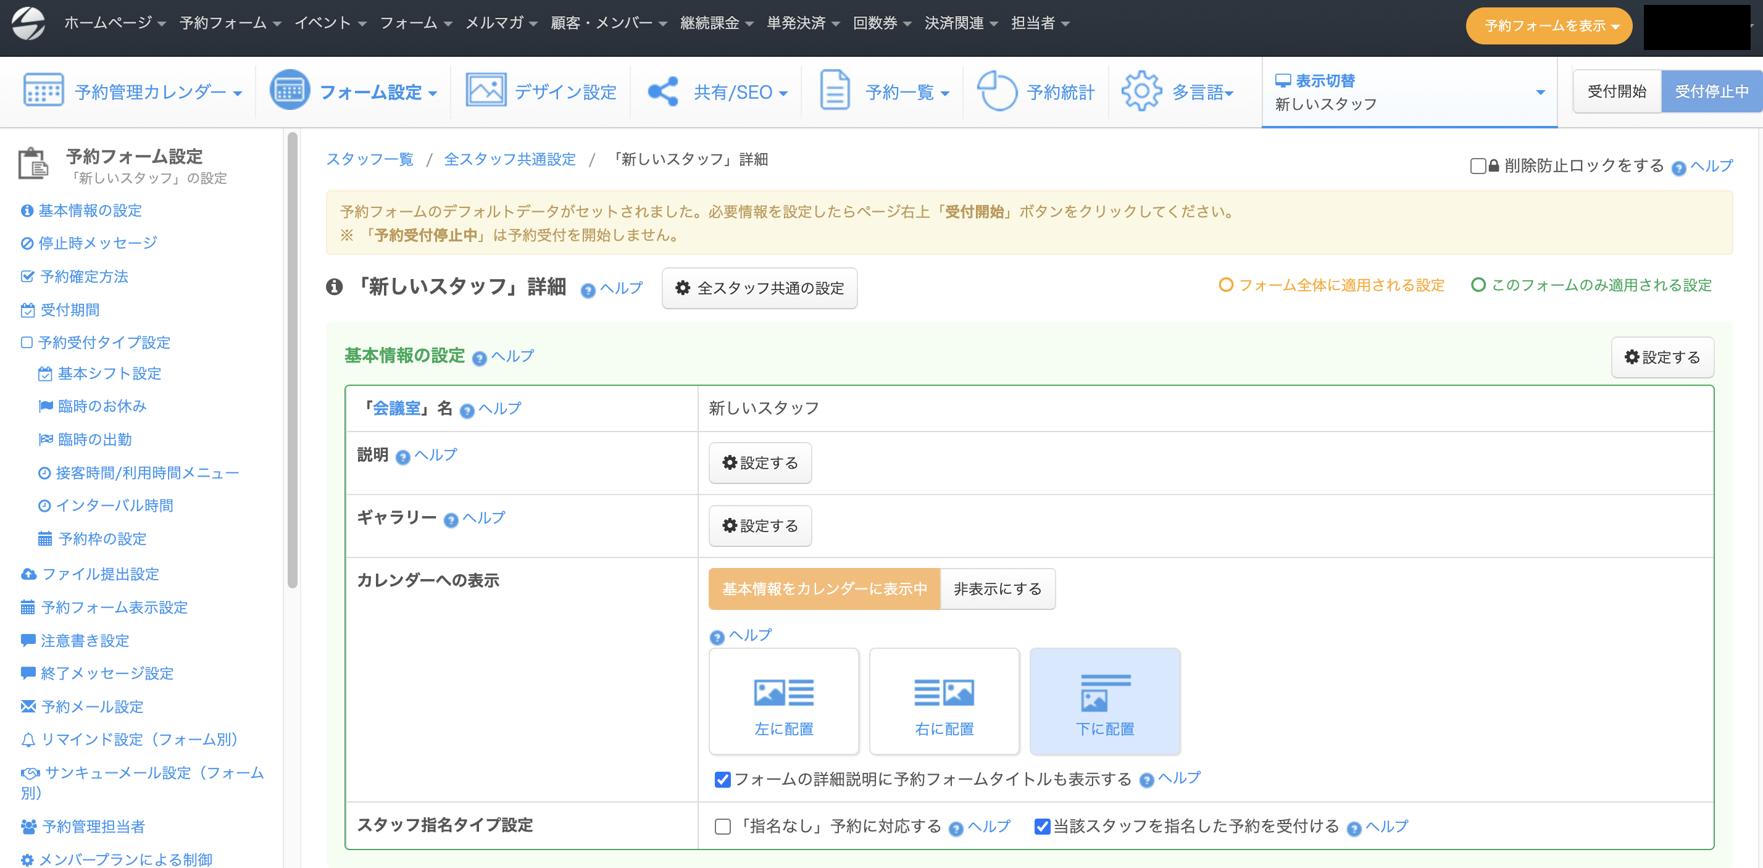Enable the 削除防止ロックをする checkbox
Viewport: 1763px width, 868px height.
pos(1478,165)
